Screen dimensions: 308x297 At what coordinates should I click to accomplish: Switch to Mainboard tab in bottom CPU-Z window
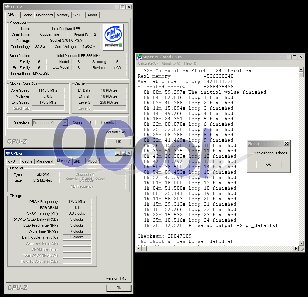45,161
